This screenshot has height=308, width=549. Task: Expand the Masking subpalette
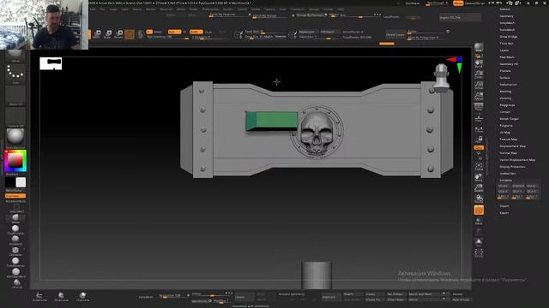click(505, 92)
